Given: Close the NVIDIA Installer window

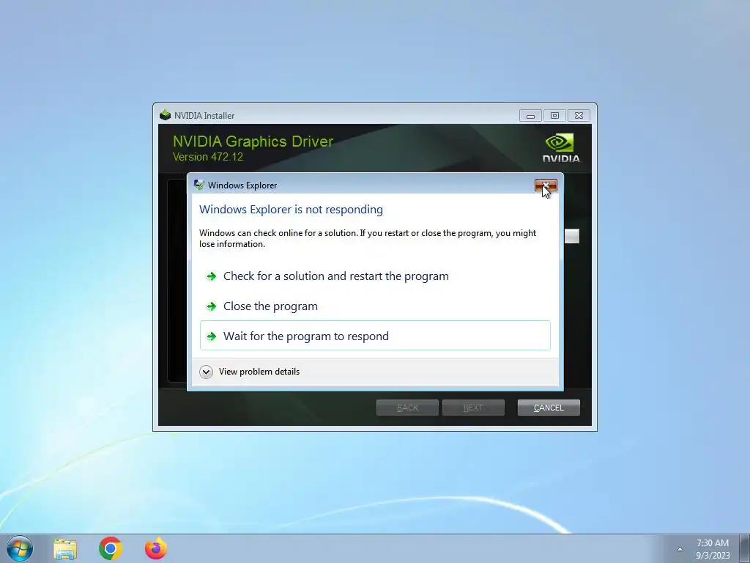Looking at the screenshot, I should pyautogui.click(x=579, y=116).
